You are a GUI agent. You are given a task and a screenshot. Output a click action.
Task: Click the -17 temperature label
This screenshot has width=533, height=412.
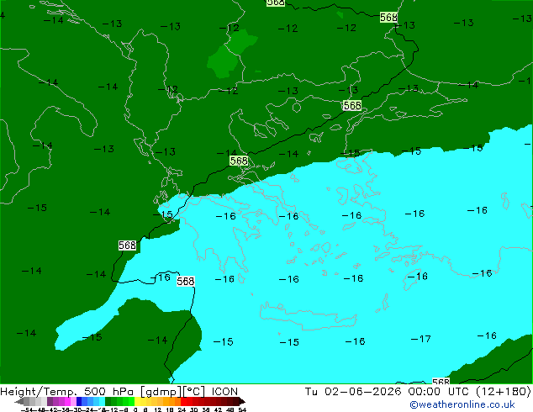click(421, 339)
